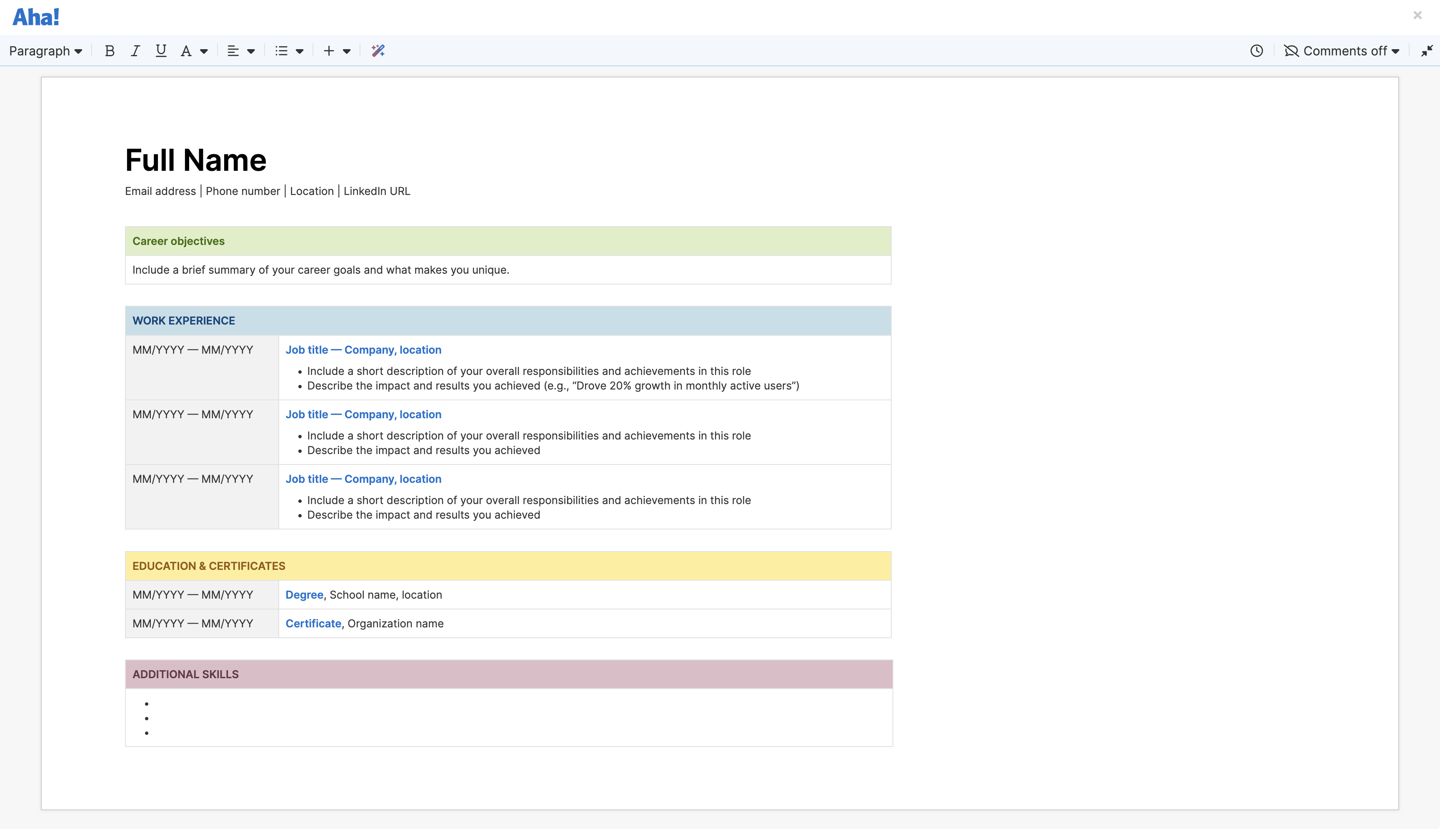Screen dimensions: 1440x829
Task: Collapse the editor from fullscreen
Action: (x=1427, y=51)
